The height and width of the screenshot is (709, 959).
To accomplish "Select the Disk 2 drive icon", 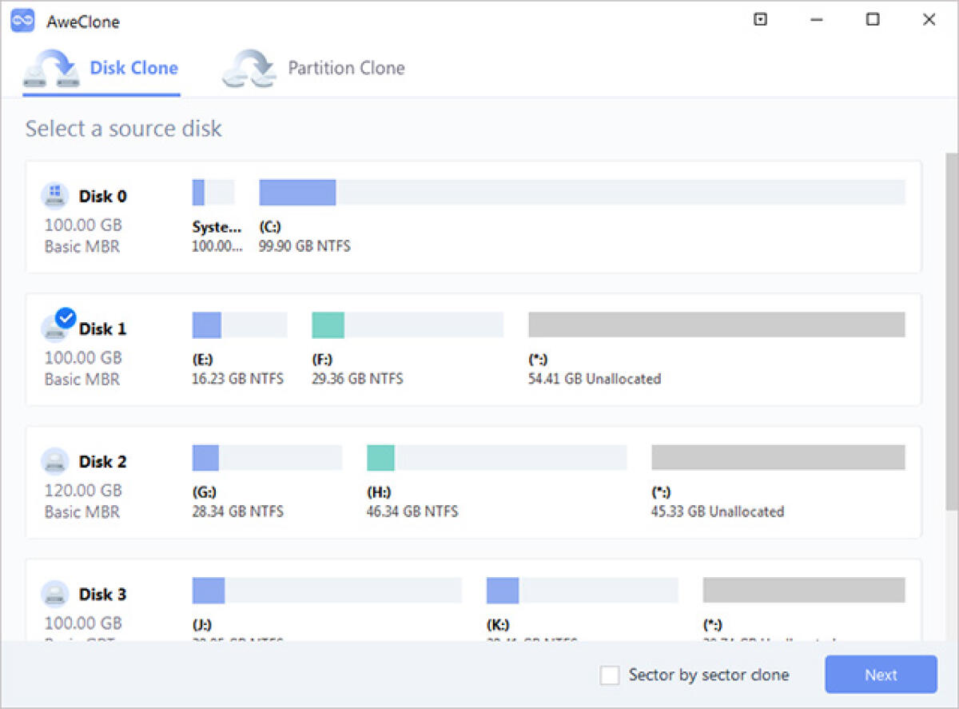I will 54,461.
